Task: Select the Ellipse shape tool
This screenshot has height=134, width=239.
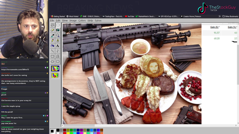Action: click(52, 61)
